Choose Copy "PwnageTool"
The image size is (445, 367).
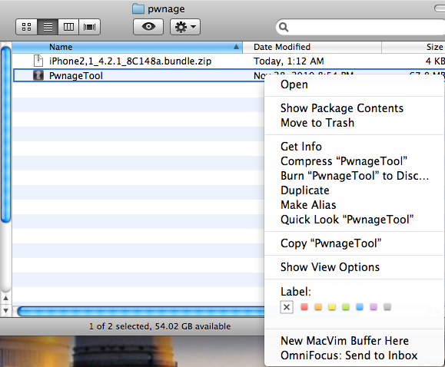(354, 243)
